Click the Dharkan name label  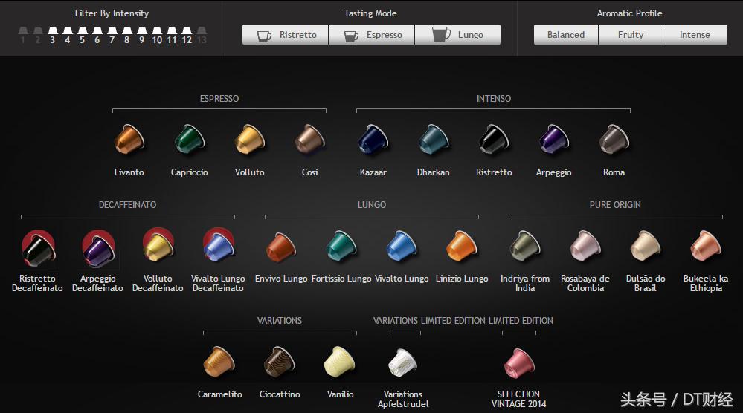pos(433,172)
